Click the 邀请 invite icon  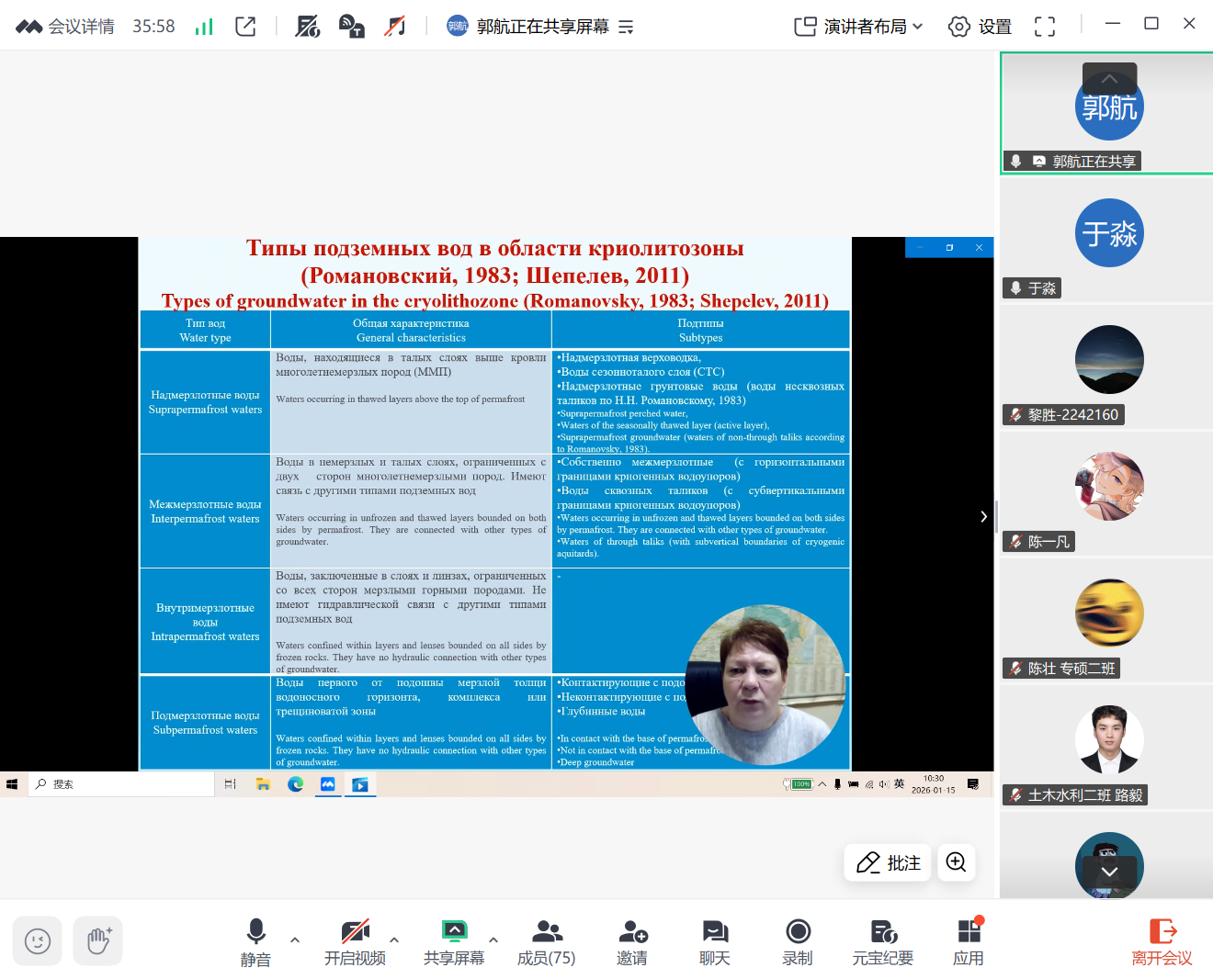tap(632, 941)
